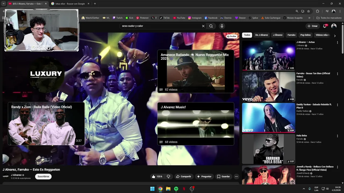Start voice search with microphone icon
This screenshot has width=344, height=193.
point(222,26)
